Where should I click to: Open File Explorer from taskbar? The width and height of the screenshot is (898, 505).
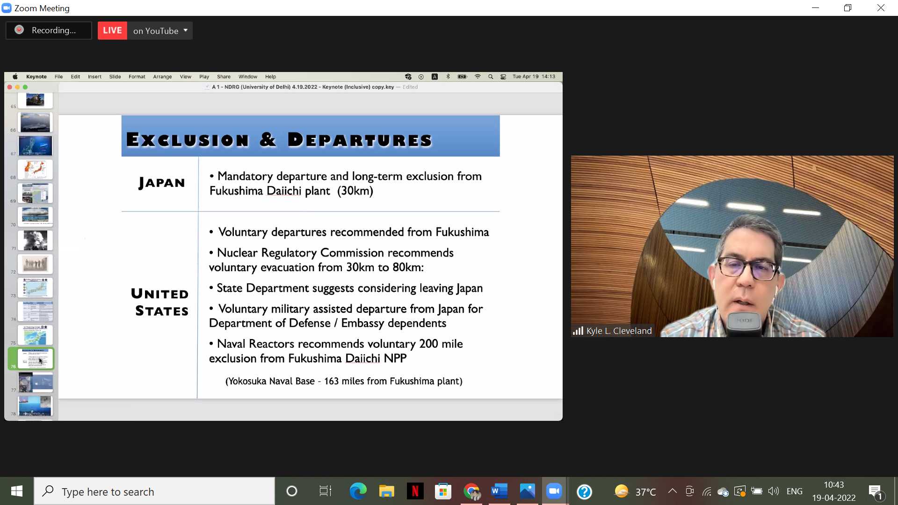(x=386, y=491)
